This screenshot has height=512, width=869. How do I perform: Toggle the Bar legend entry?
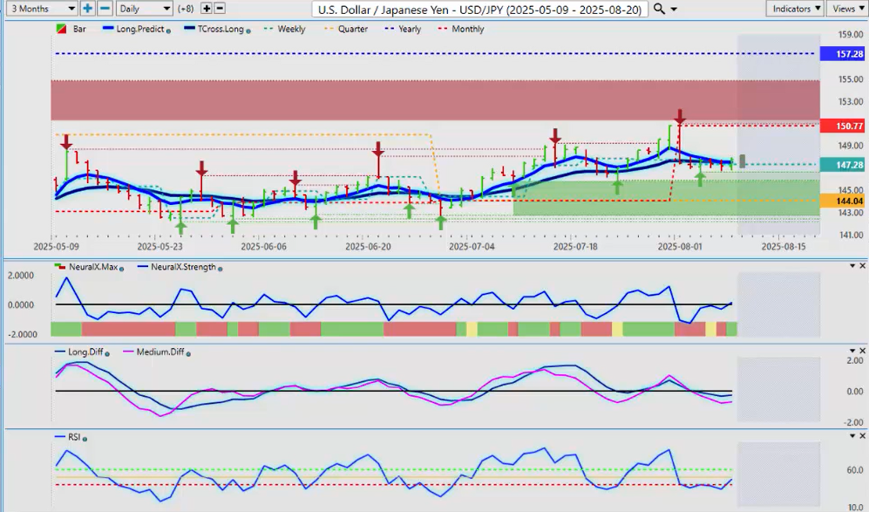coord(77,29)
